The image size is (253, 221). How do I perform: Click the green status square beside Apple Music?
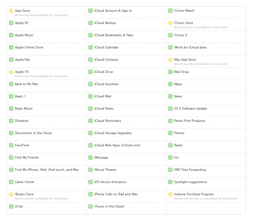pos(11,35)
